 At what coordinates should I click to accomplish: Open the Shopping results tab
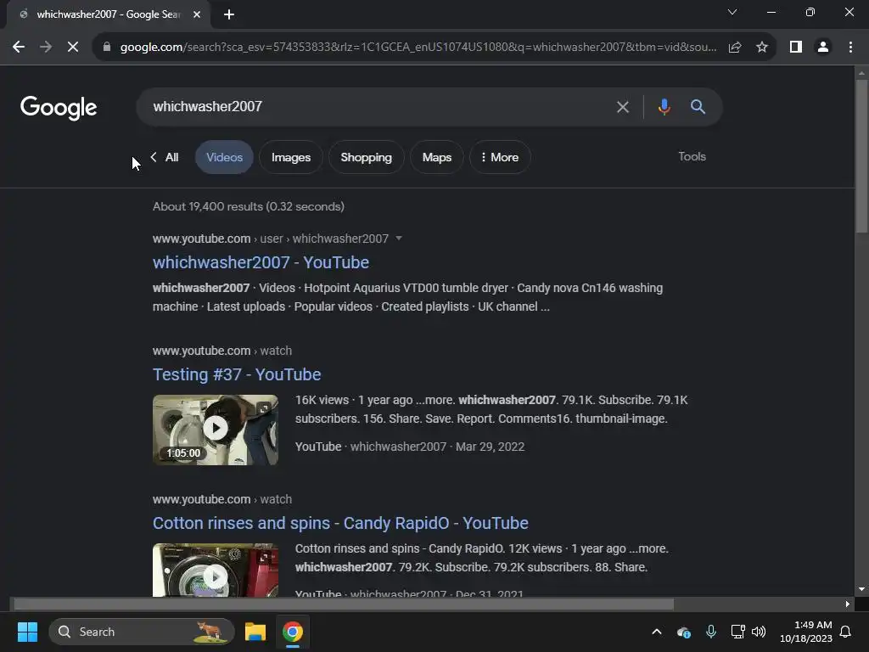(x=367, y=157)
